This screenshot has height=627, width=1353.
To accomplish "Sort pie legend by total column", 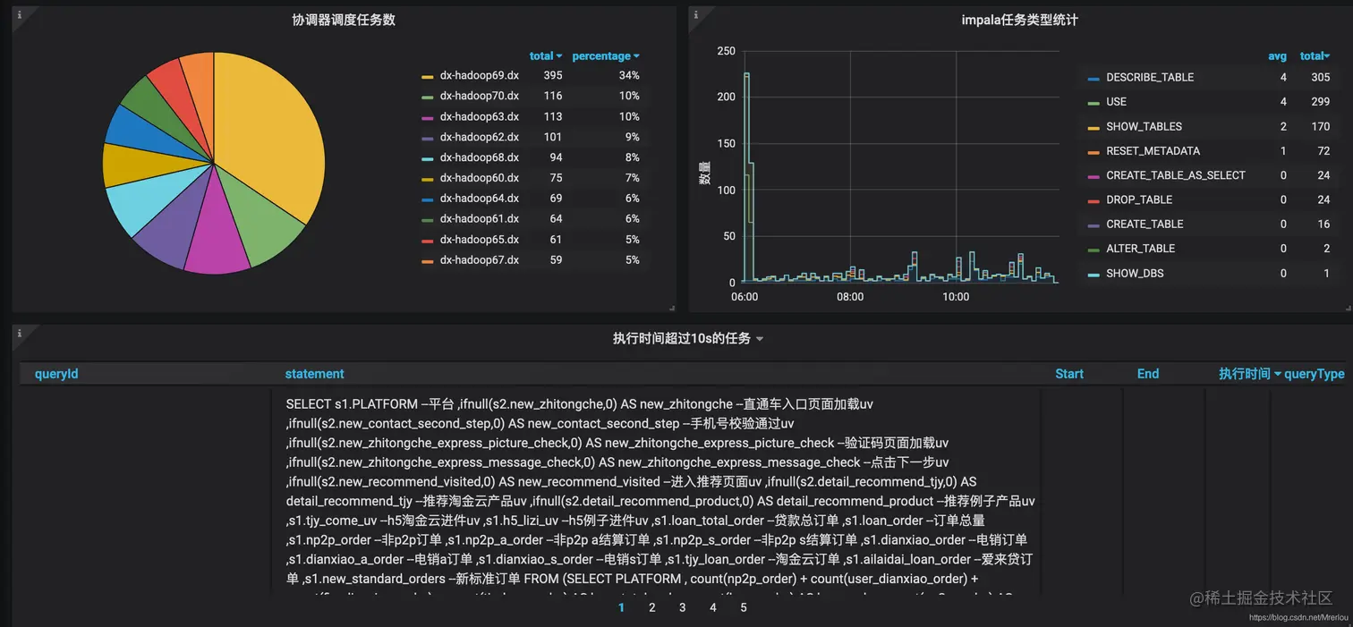I will (x=545, y=55).
